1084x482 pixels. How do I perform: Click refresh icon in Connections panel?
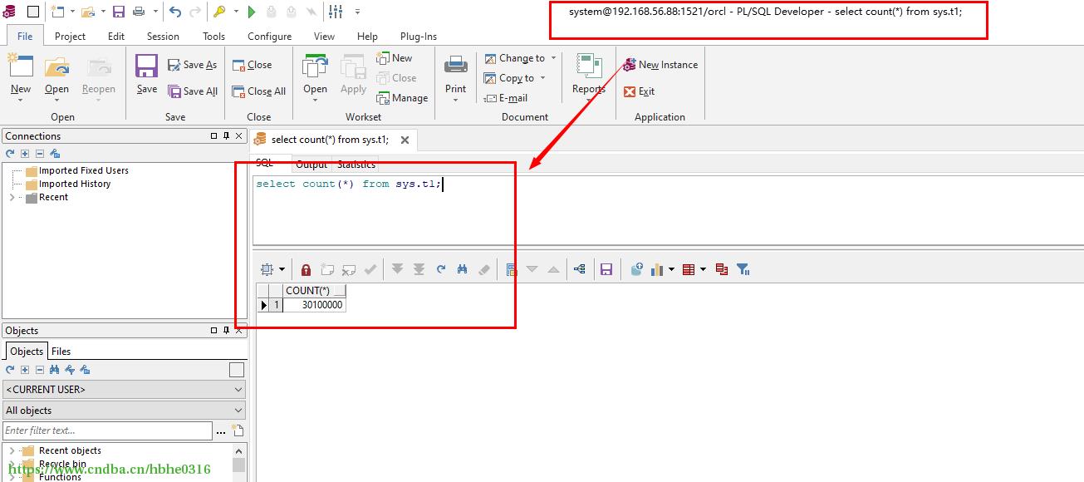coord(10,154)
